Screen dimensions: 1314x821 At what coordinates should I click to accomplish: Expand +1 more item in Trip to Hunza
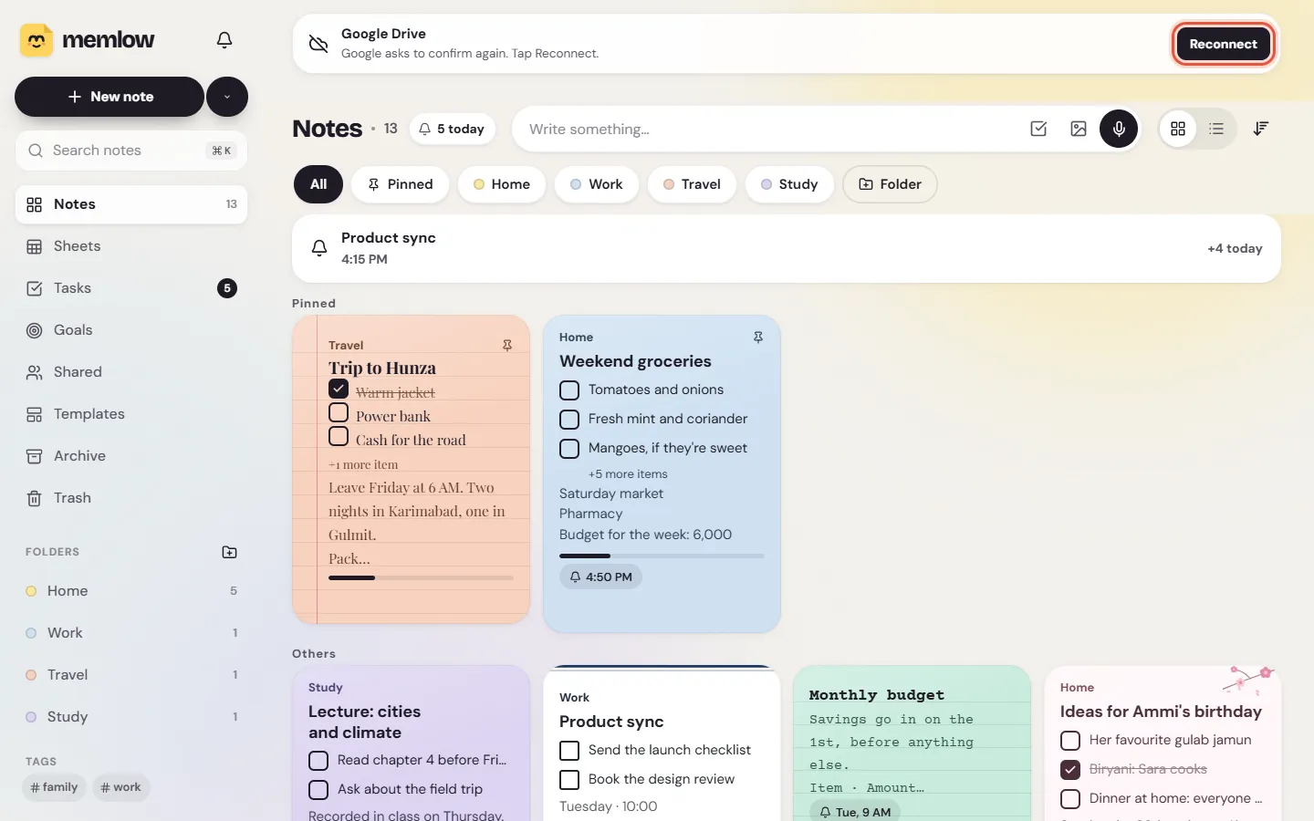pyautogui.click(x=363, y=464)
